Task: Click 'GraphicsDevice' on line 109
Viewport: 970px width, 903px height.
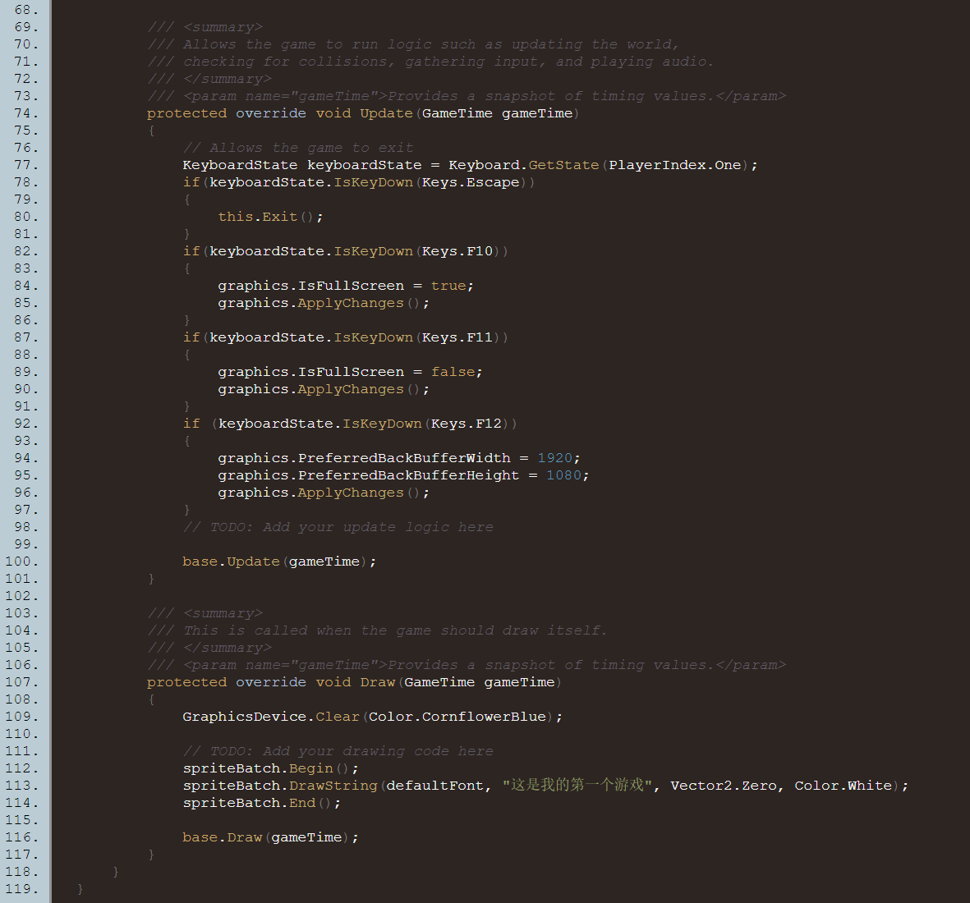Action: coord(245,717)
